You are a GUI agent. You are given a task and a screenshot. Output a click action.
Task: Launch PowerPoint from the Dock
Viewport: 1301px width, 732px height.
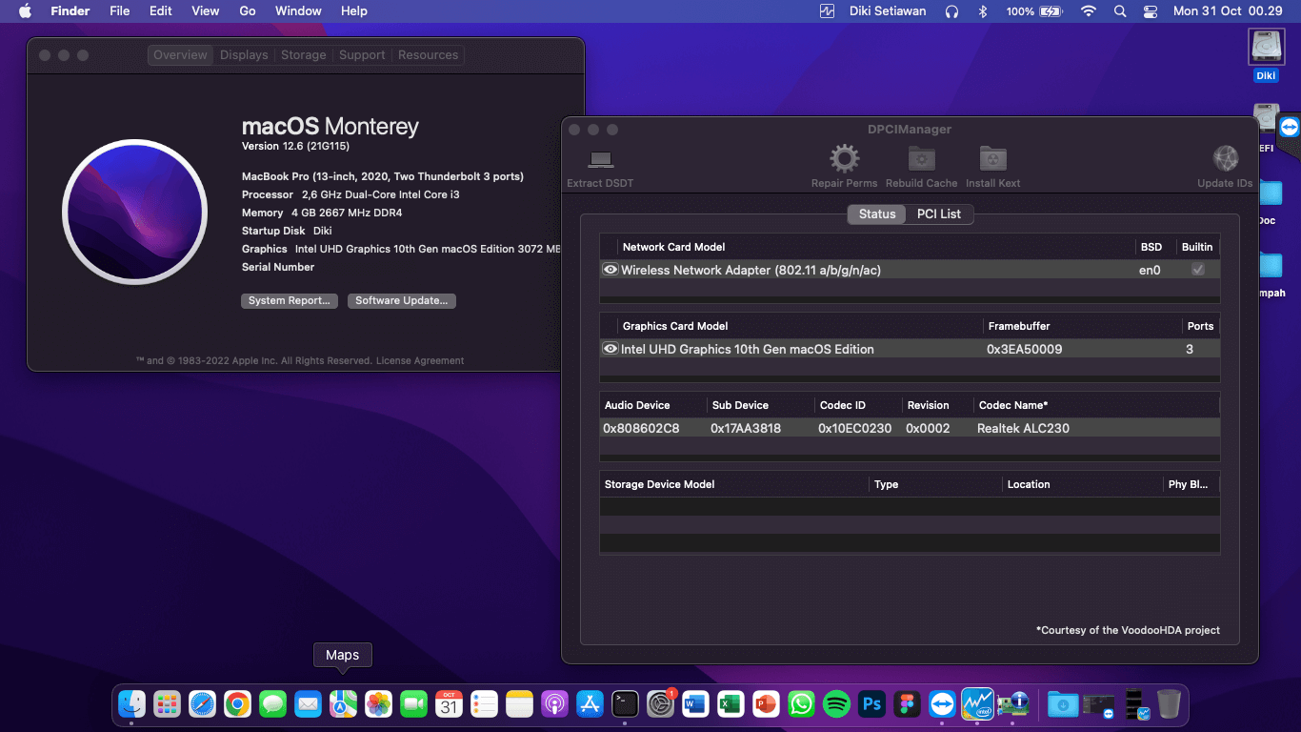coord(766,704)
